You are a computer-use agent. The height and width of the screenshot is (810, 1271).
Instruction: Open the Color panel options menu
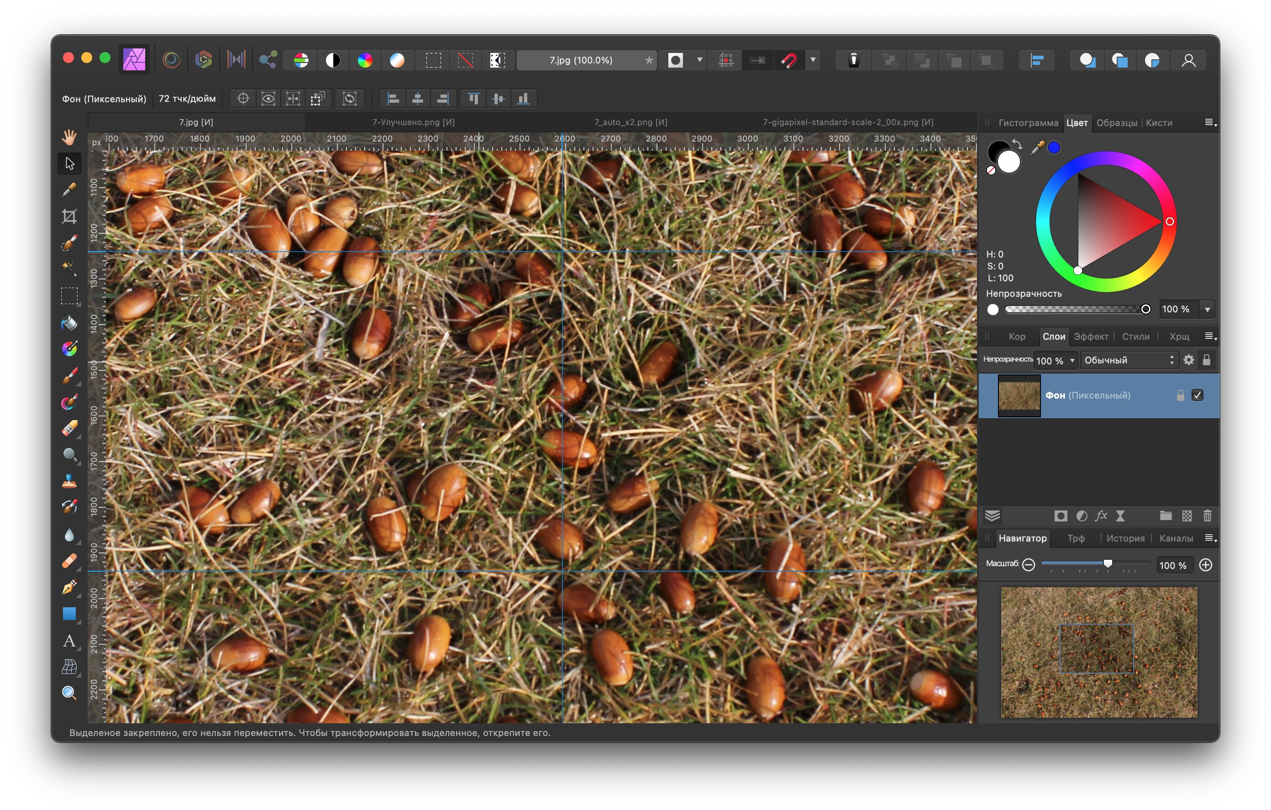[x=1210, y=122]
